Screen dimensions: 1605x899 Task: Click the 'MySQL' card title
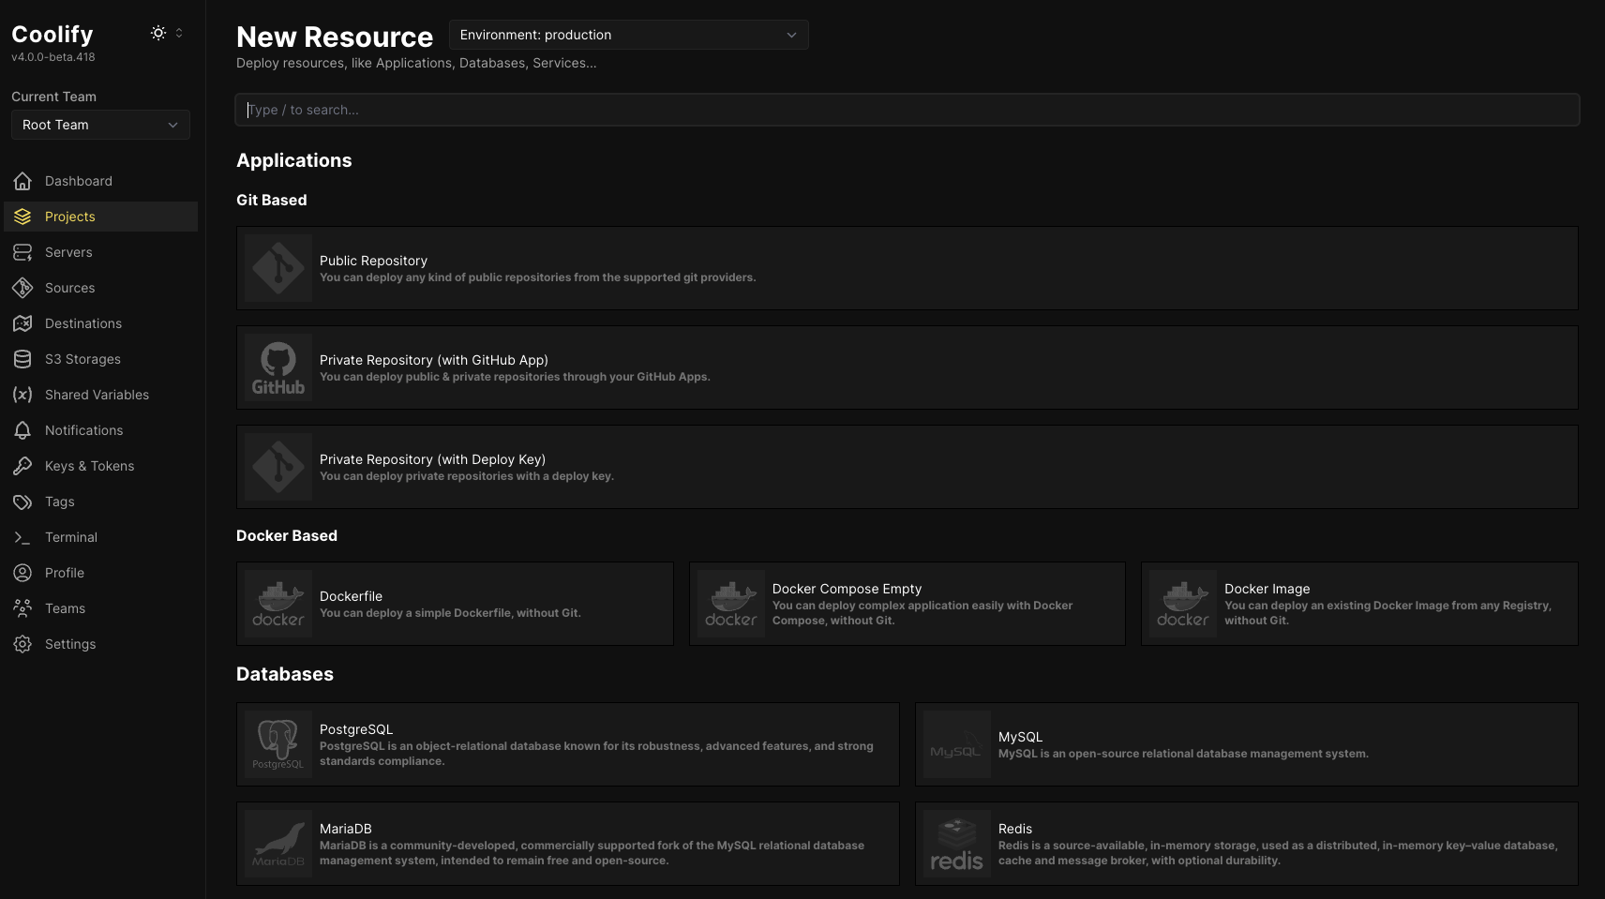pos(1020,737)
